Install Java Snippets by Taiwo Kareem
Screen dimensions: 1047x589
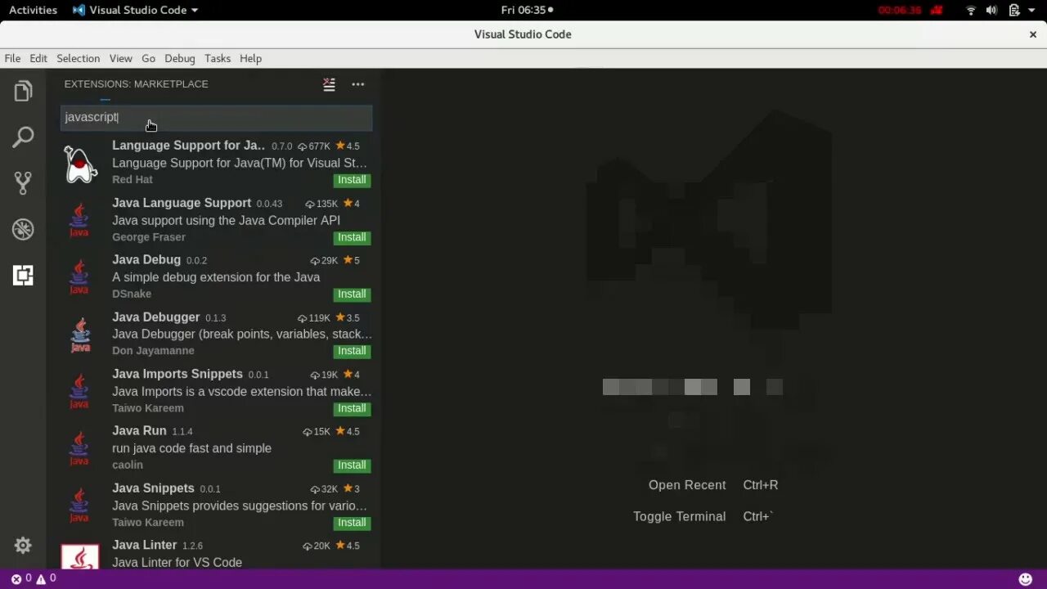pos(352,522)
